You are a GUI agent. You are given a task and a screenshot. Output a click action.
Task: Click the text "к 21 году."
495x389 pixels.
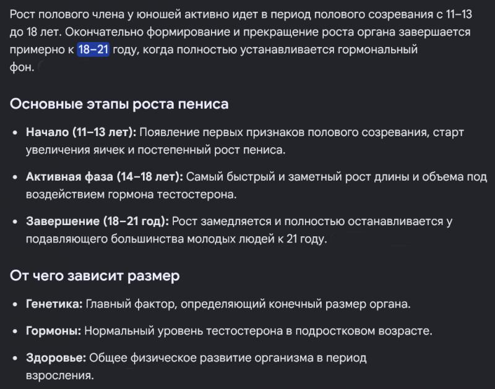coord(303,239)
